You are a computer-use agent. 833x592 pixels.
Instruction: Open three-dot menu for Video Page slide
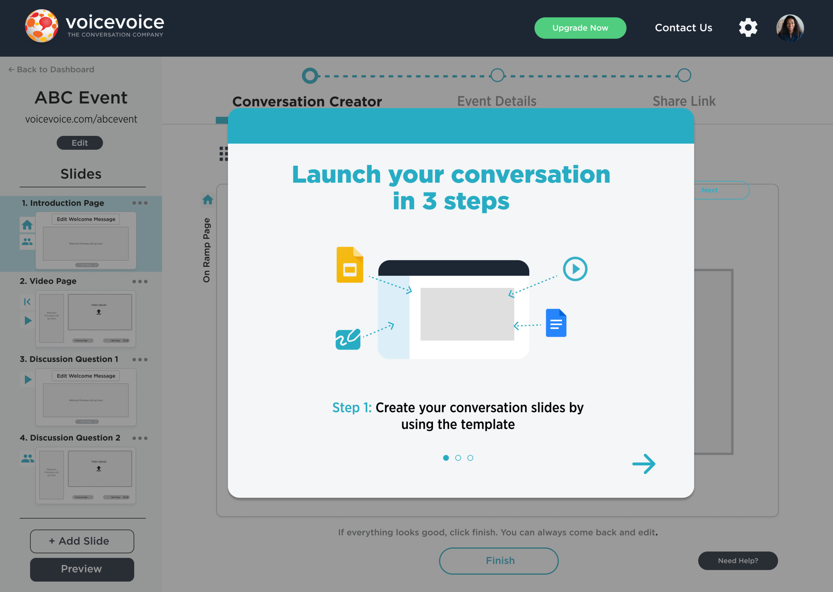click(x=140, y=281)
